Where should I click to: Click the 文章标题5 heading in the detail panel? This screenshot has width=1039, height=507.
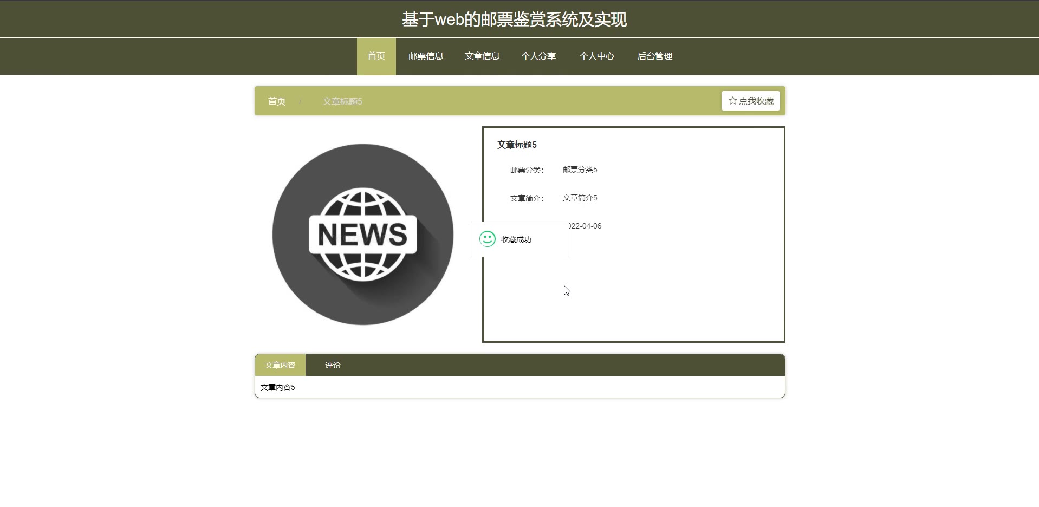(x=517, y=145)
